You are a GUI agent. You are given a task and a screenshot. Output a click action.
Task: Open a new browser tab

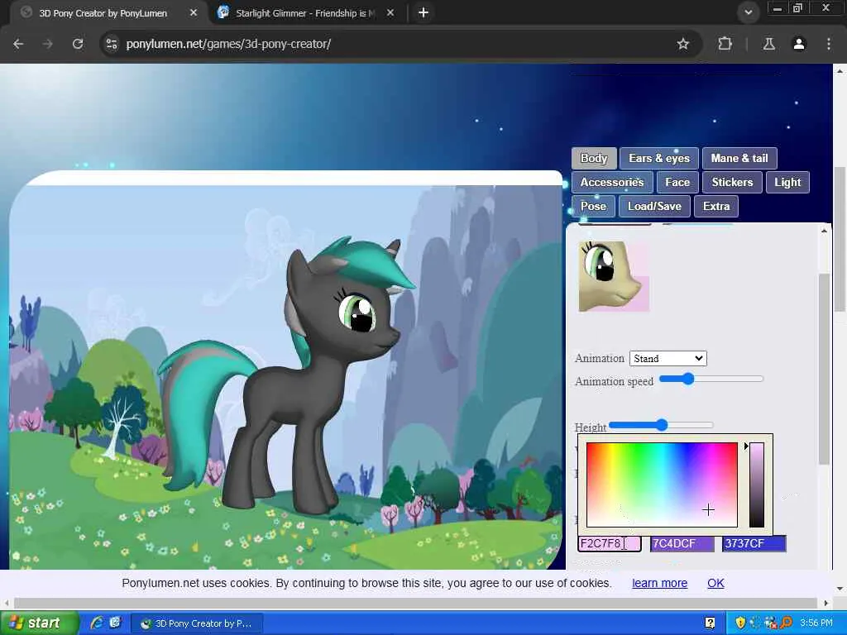pos(423,12)
